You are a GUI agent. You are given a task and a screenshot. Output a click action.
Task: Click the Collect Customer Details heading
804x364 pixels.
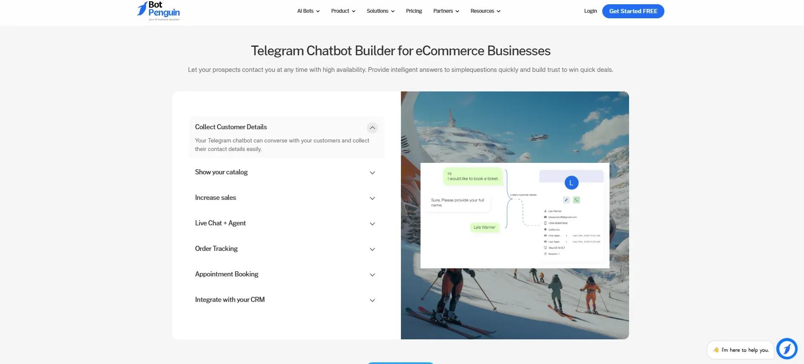(231, 127)
